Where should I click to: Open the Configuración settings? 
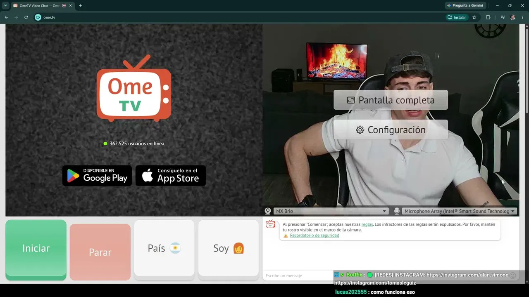point(391,130)
